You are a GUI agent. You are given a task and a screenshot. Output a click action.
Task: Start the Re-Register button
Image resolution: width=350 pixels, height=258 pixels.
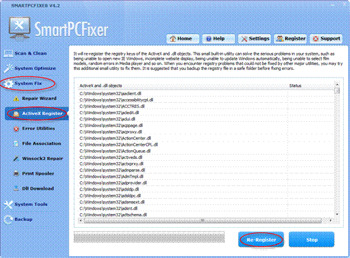click(261, 240)
